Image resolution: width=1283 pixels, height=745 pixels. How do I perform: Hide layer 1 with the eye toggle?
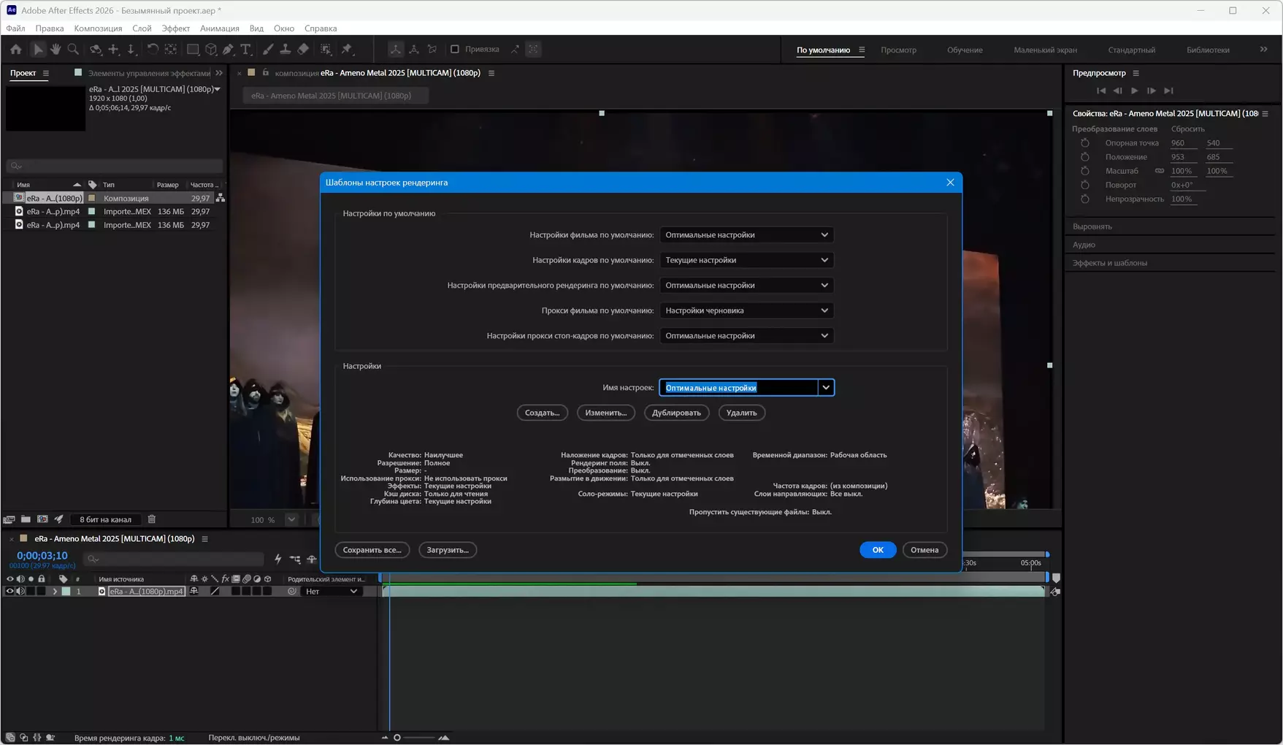(9, 592)
